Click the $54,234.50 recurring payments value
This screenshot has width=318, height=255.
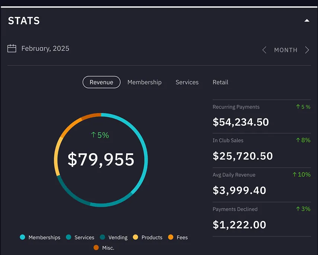(241, 122)
